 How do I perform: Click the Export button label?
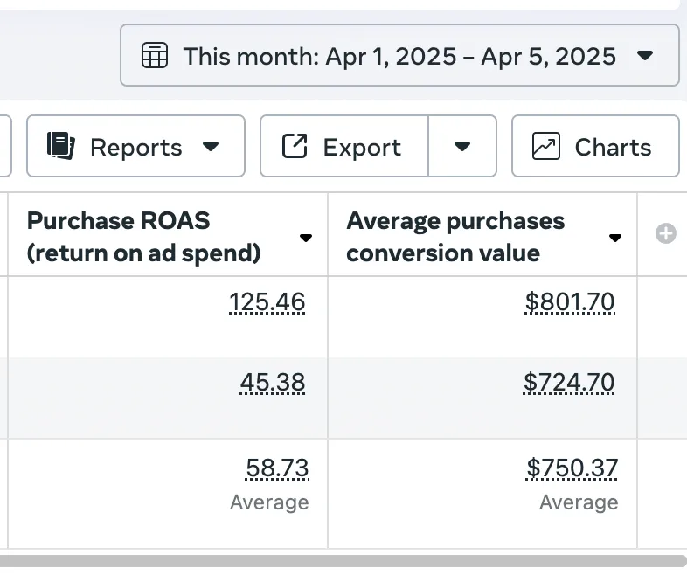(x=362, y=147)
